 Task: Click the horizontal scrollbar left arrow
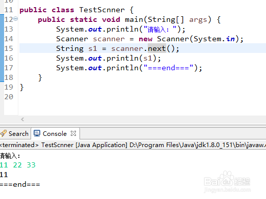22,120
